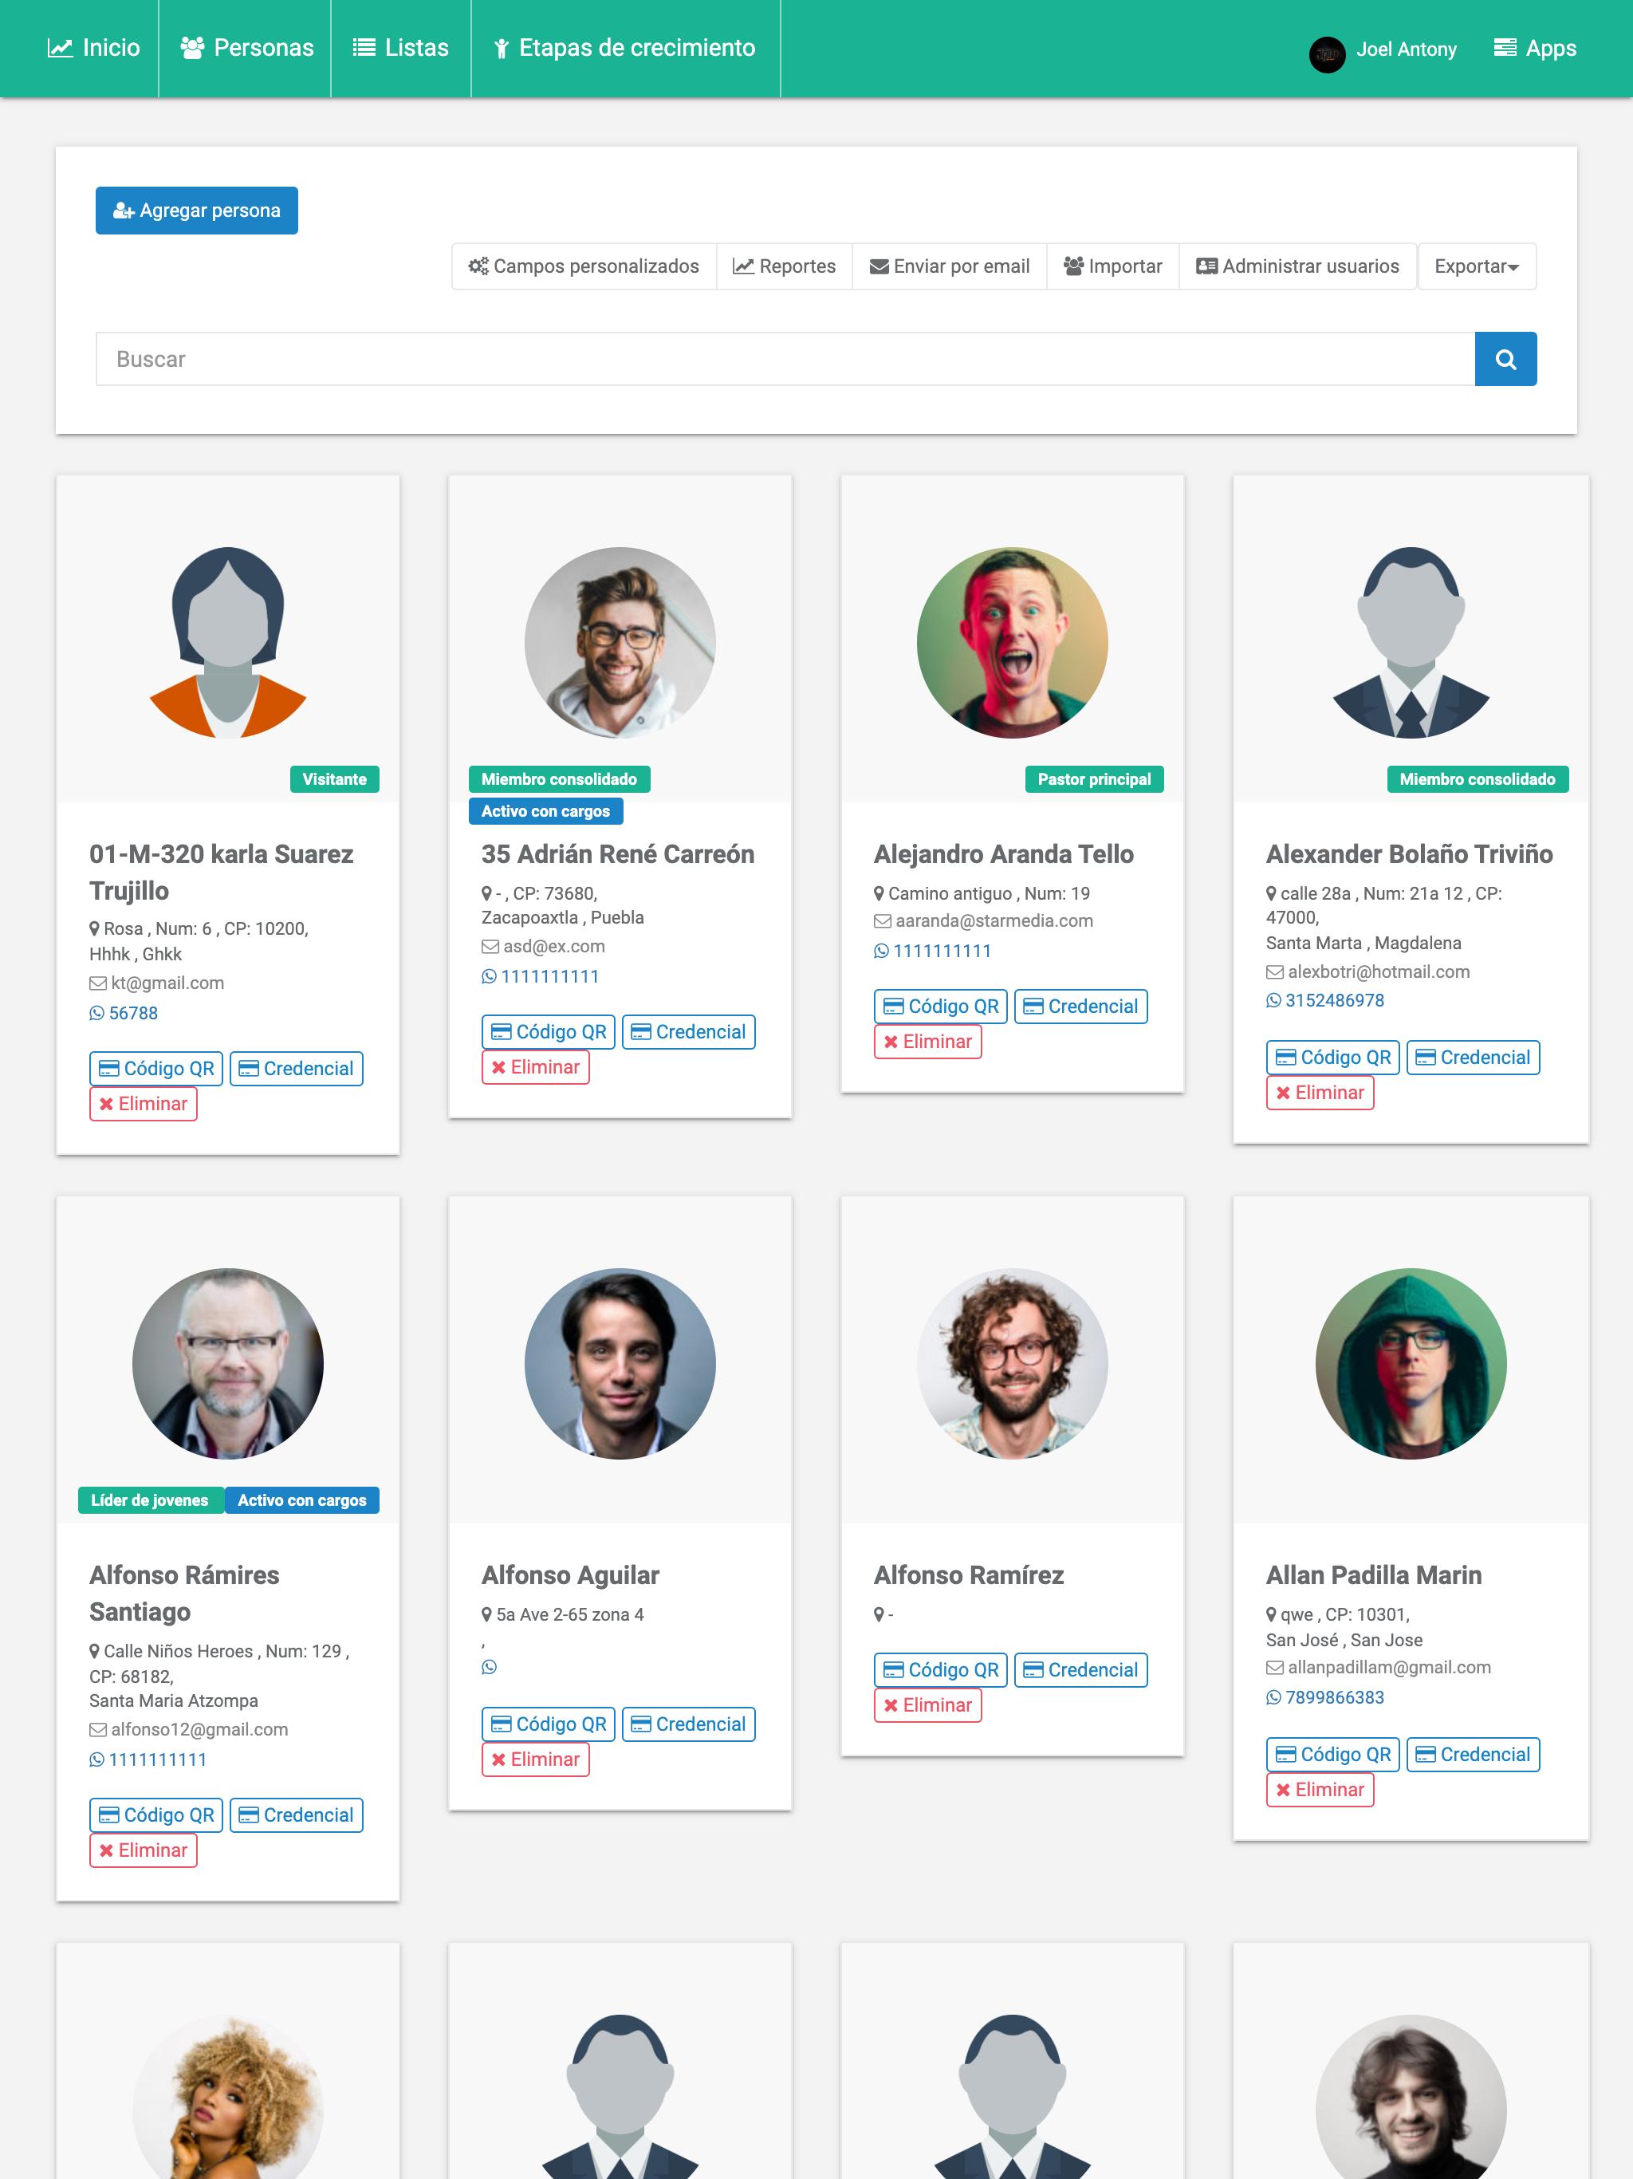Focus the Buscar search field
The width and height of the screenshot is (1633, 2179).
point(785,359)
